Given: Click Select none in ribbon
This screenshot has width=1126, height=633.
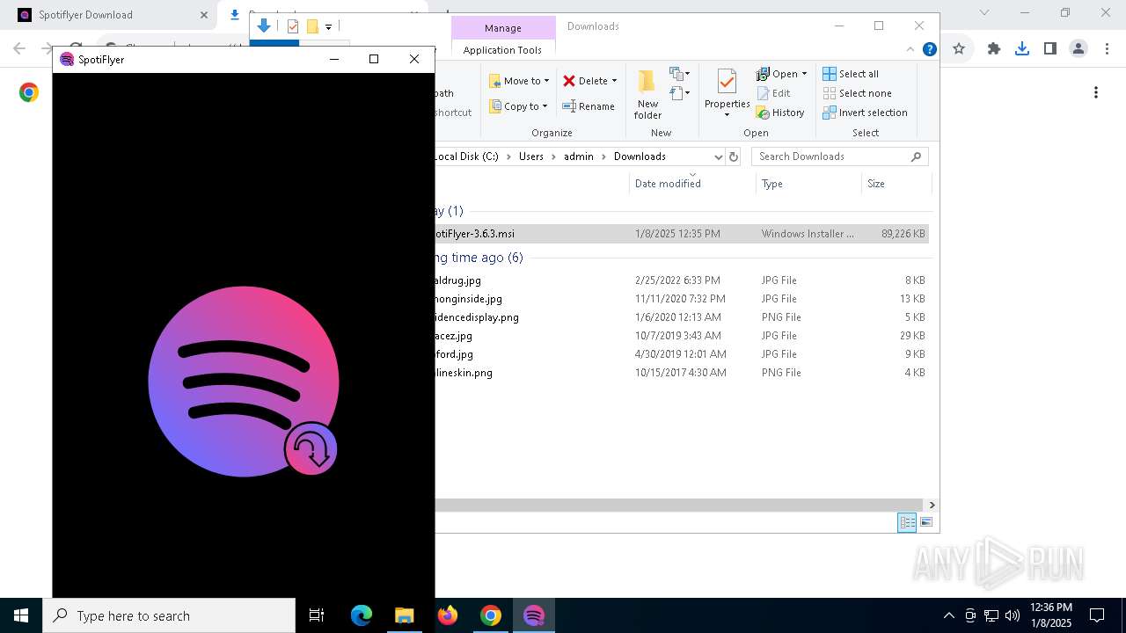Looking at the screenshot, I should click(857, 93).
